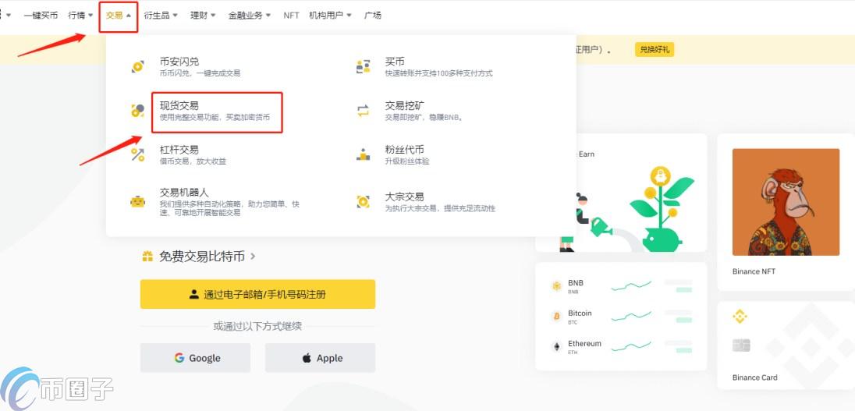This screenshot has width=855, height=411.
Task: Click the BNB price sparkline
Action: pos(631,285)
